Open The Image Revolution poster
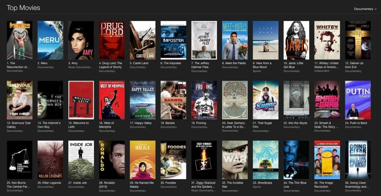This screenshot has height=196, width=381. [x=327, y=160]
